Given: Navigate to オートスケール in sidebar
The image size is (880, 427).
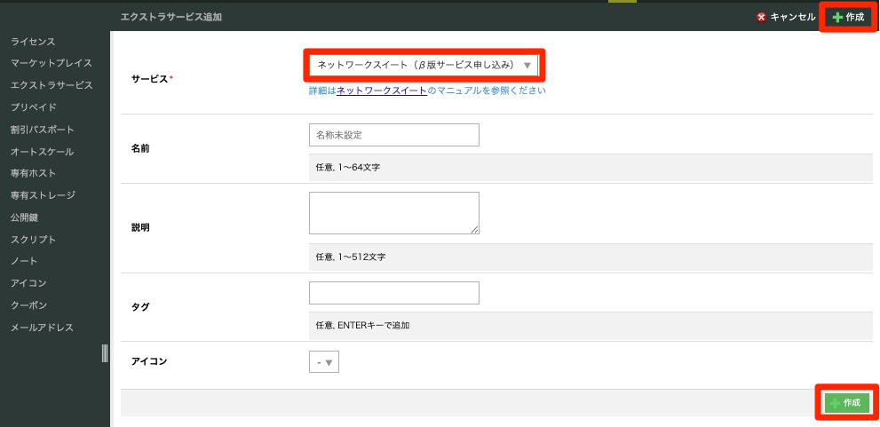Looking at the screenshot, I should pos(42,152).
